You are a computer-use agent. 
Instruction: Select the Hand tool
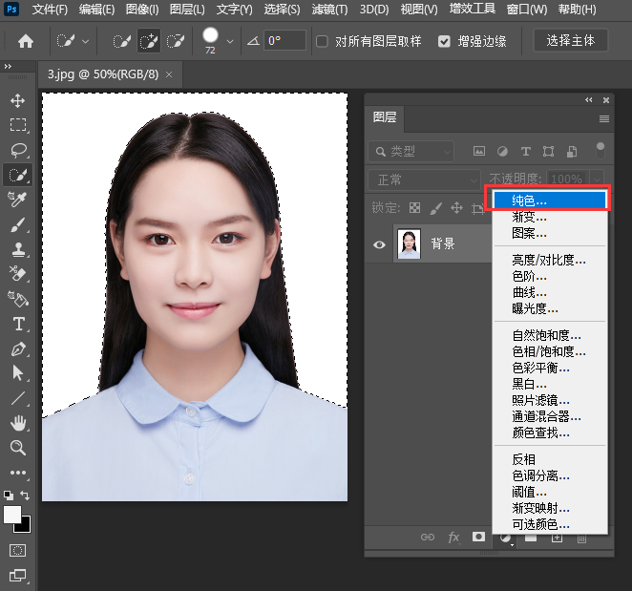17,423
